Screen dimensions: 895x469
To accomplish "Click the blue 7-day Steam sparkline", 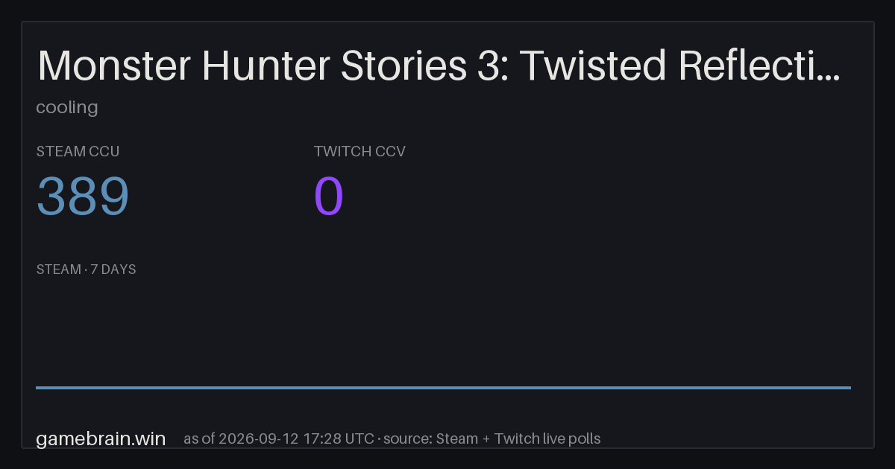I will pyautogui.click(x=443, y=387).
